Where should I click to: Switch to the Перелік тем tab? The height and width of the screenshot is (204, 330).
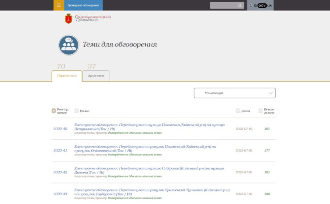(x=67, y=76)
